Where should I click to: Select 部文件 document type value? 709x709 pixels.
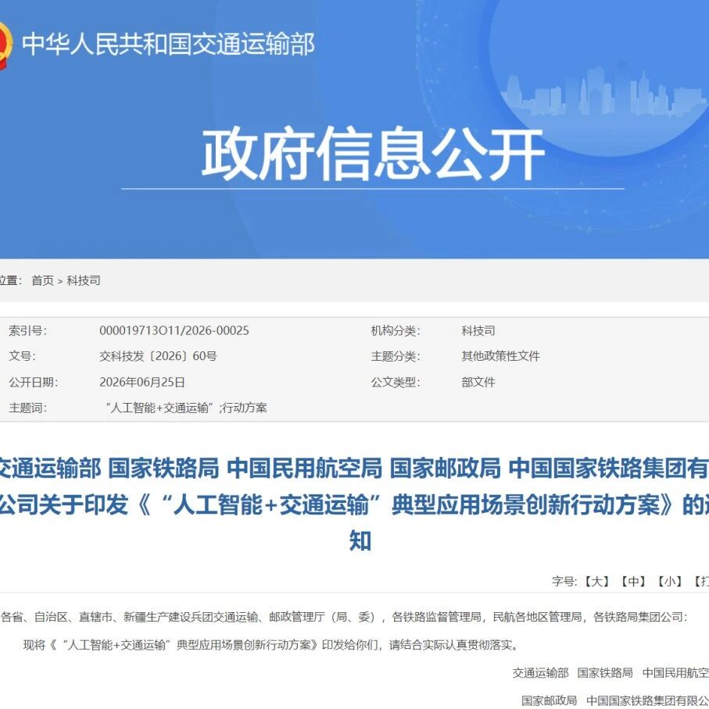pyautogui.click(x=478, y=382)
